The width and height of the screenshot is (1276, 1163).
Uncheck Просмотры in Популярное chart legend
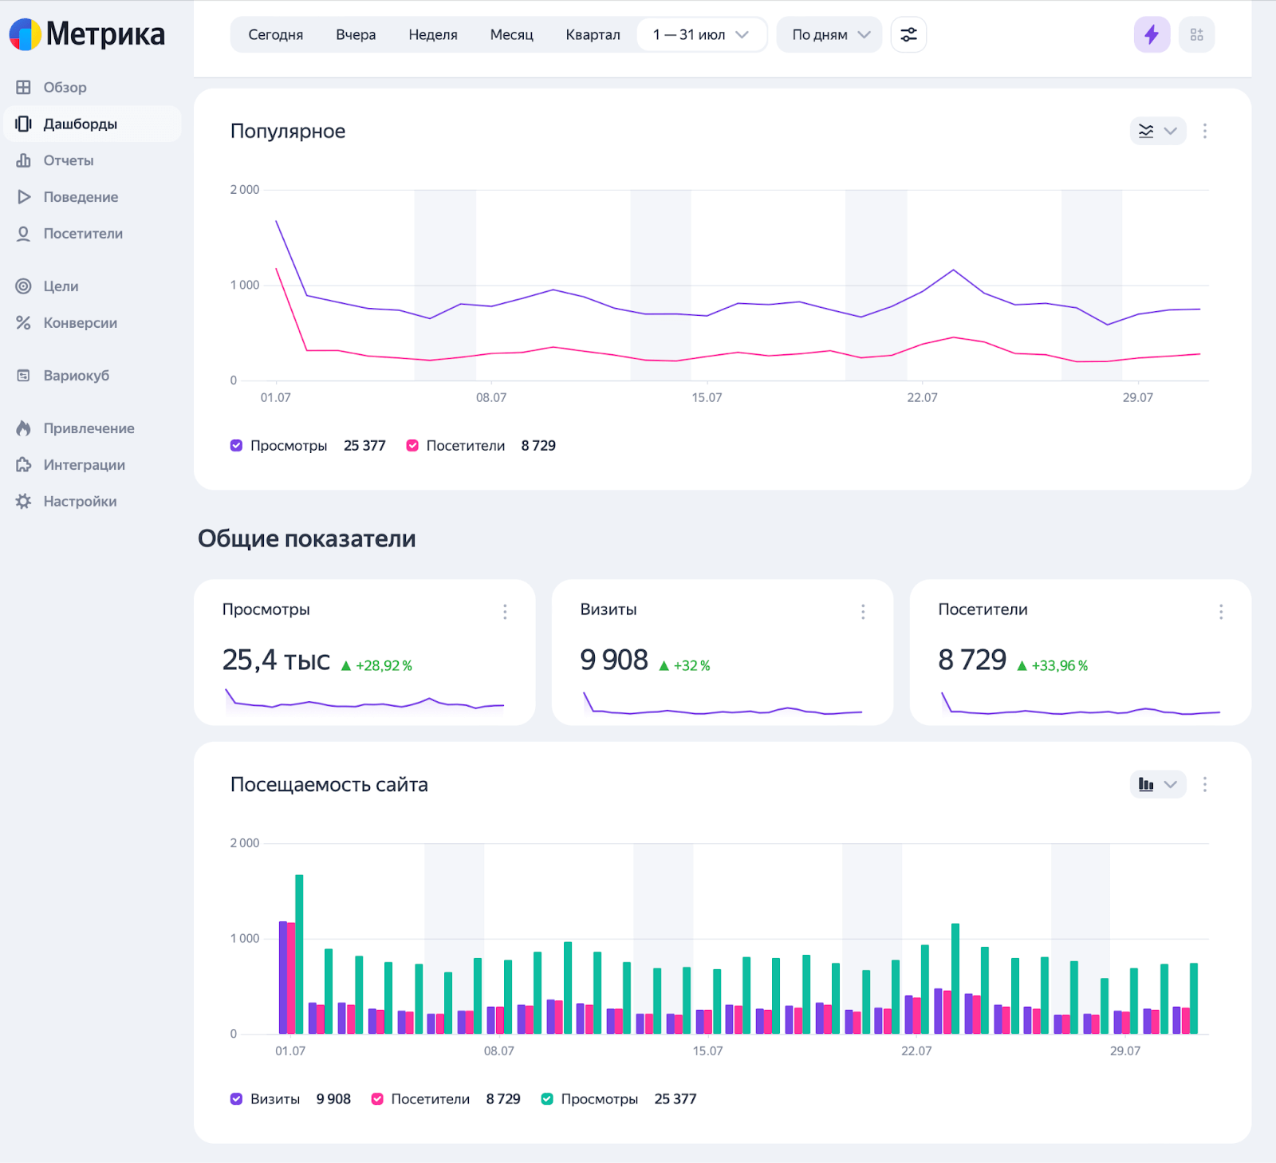coord(237,446)
